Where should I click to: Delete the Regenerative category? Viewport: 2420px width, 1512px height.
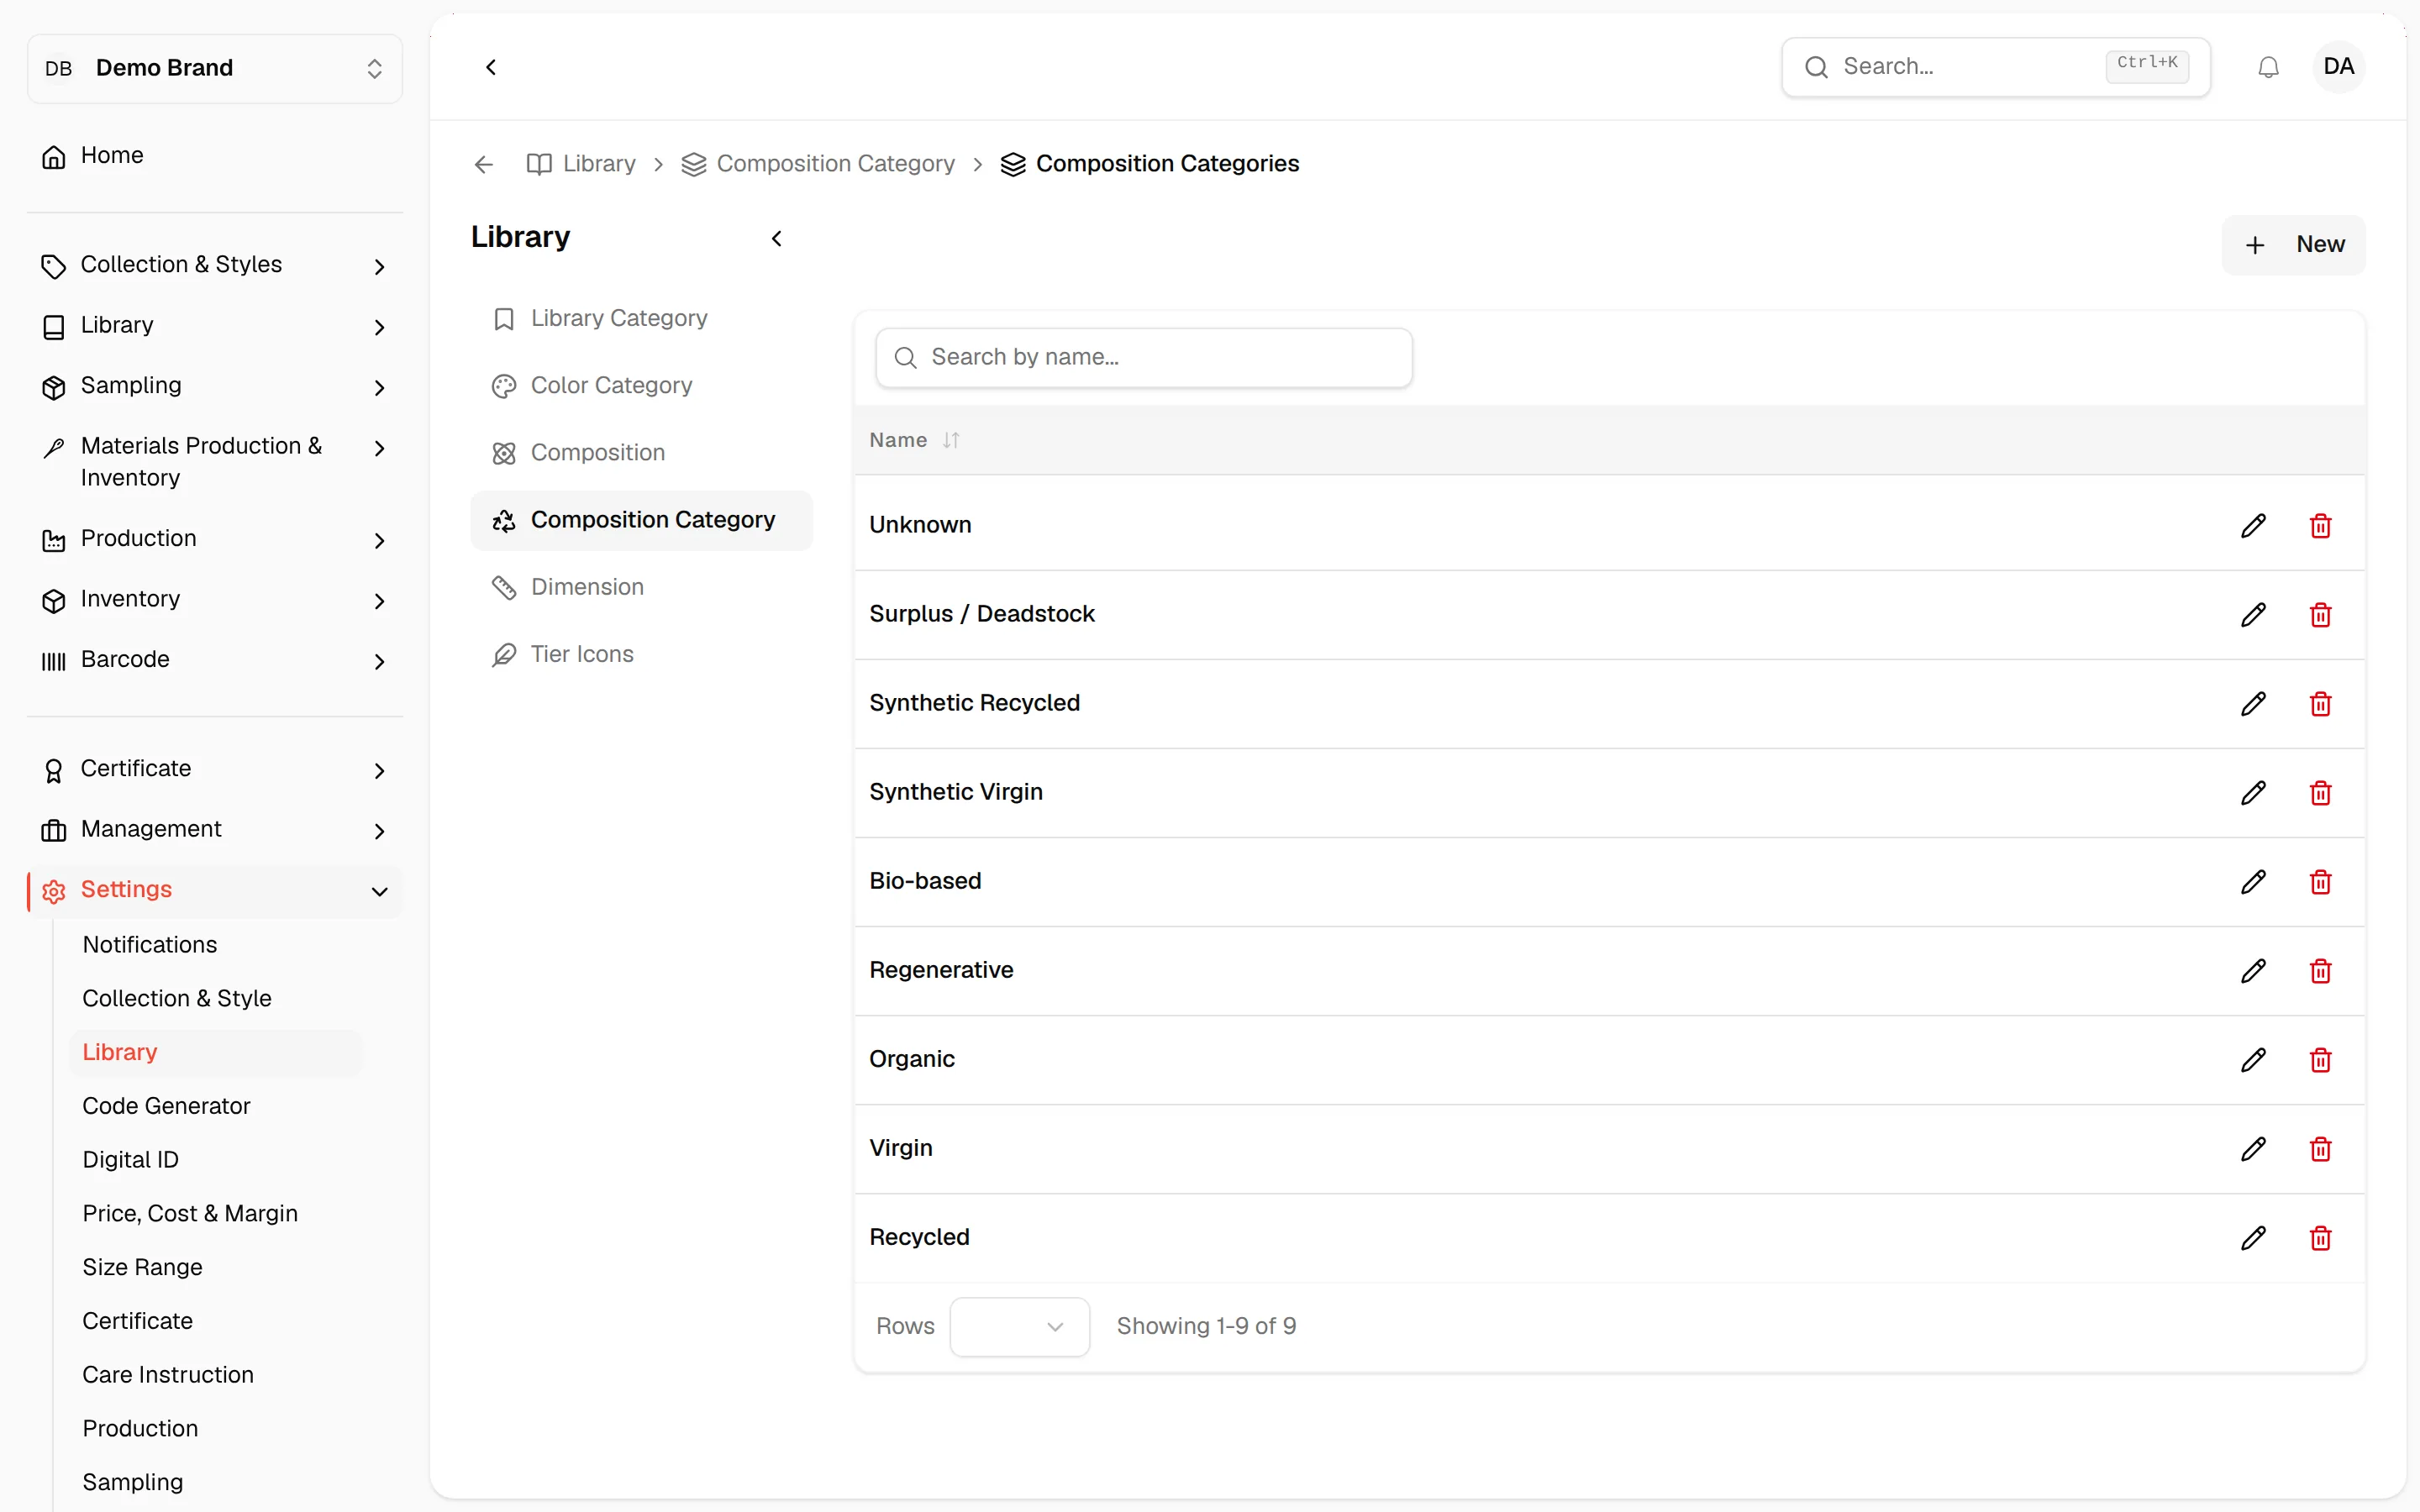[2320, 971]
